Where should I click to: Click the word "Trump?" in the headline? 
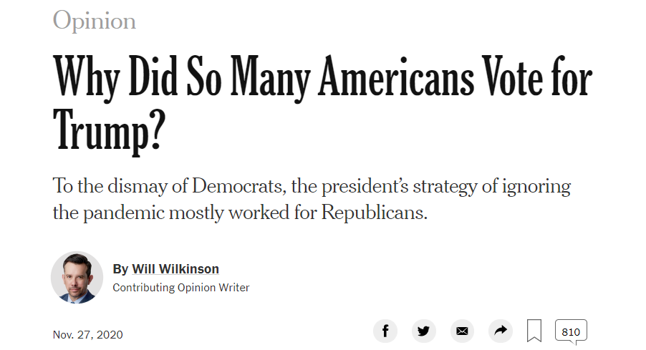click(109, 130)
